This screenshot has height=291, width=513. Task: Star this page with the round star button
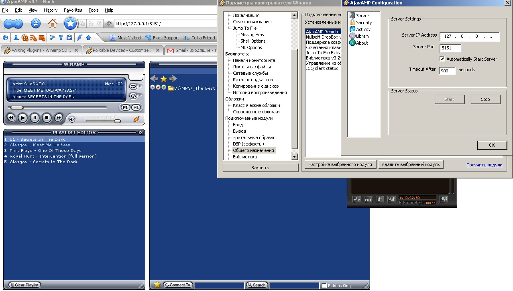point(71,24)
